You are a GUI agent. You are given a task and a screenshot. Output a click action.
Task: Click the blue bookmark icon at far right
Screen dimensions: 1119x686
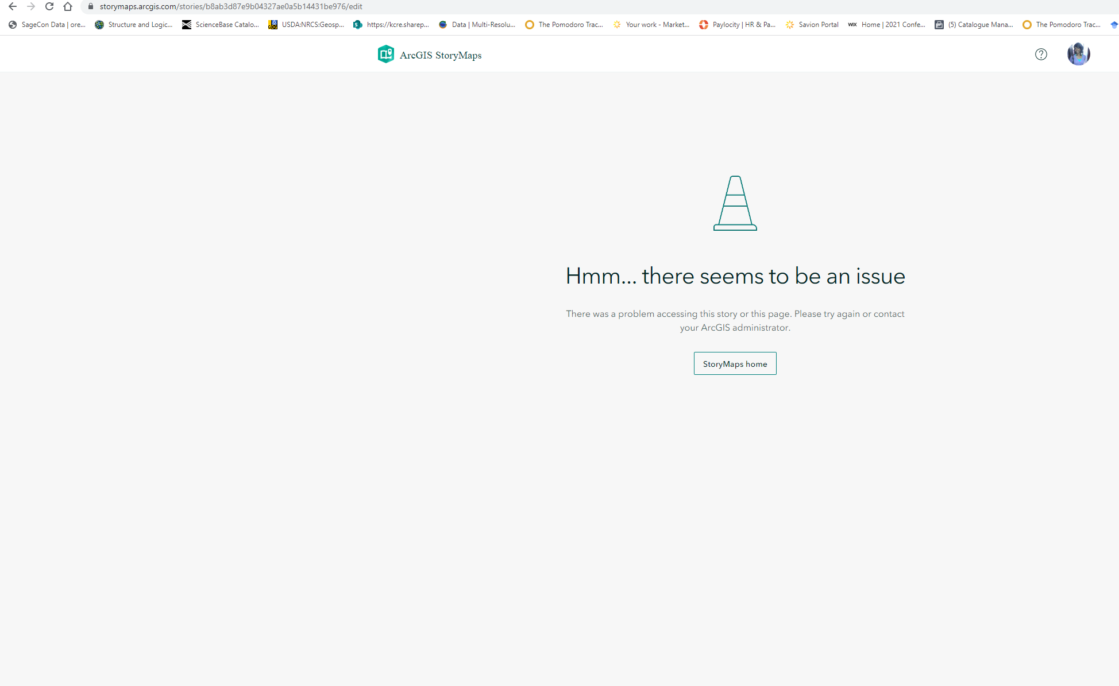(1113, 24)
